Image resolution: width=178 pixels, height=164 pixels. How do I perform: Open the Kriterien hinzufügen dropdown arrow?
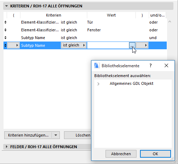click(56, 135)
